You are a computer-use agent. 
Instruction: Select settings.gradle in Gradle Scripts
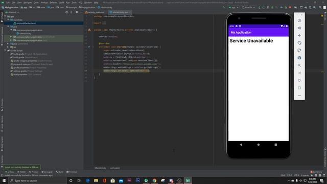pyautogui.click(x=20, y=71)
